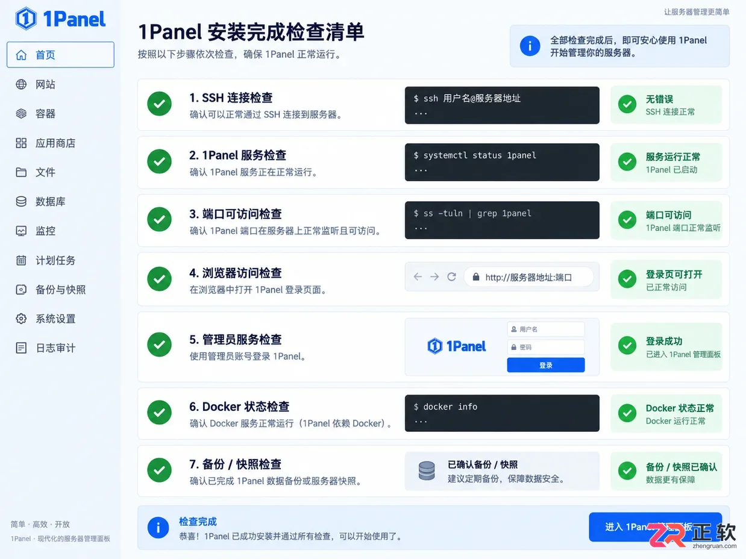Click the browser reload icon
The height and width of the screenshot is (559, 746).
coord(451,276)
